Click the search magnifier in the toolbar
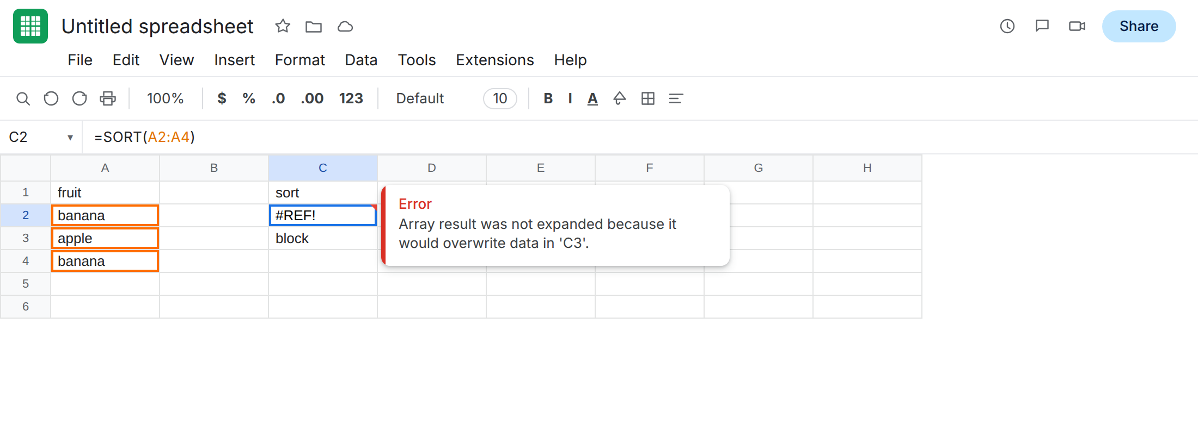 23,98
